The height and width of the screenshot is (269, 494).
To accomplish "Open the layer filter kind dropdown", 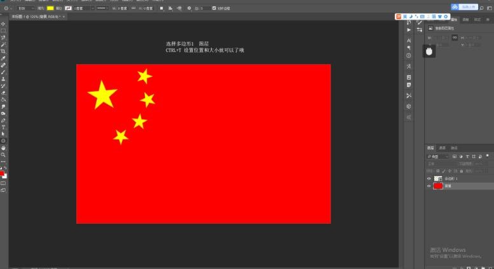I will tap(438, 156).
